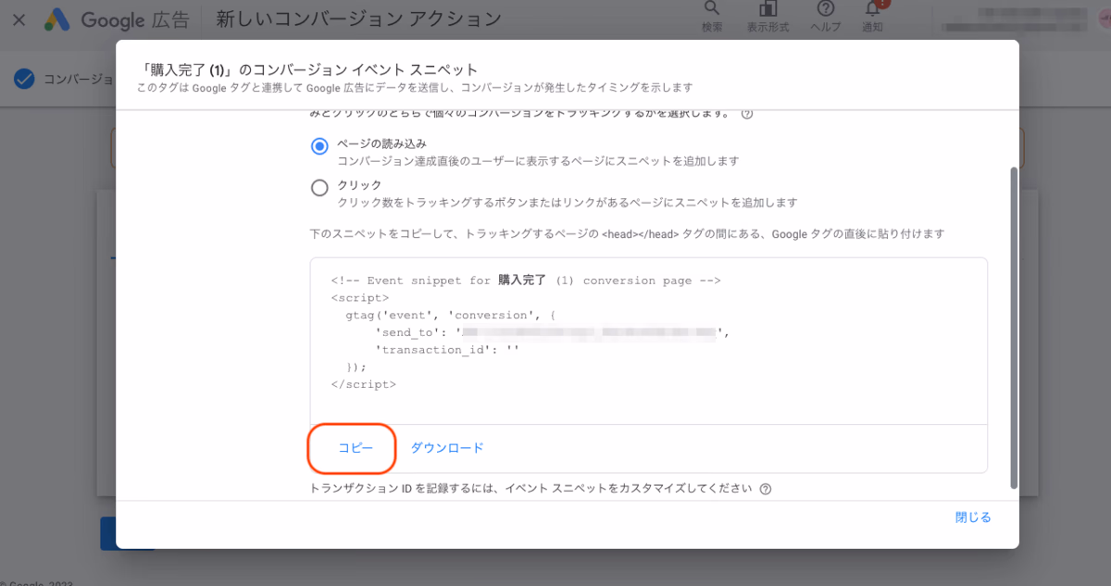Click the dialog's vertical scrollbar
Screen dimensions: 1111x586
point(1014,327)
